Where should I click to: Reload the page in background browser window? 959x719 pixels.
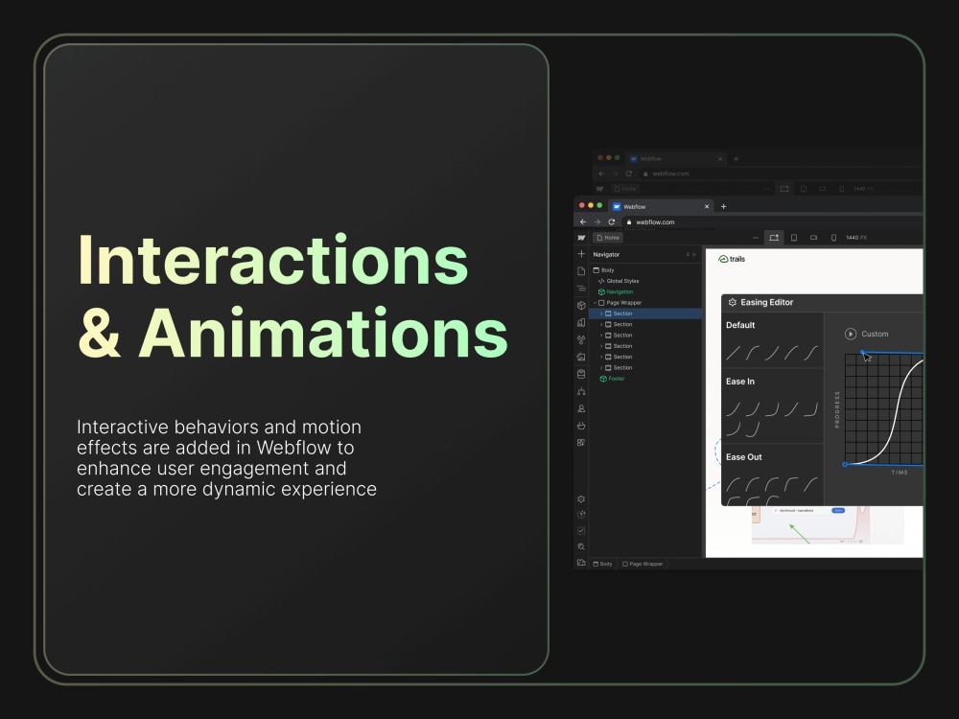(x=628, y=174)
